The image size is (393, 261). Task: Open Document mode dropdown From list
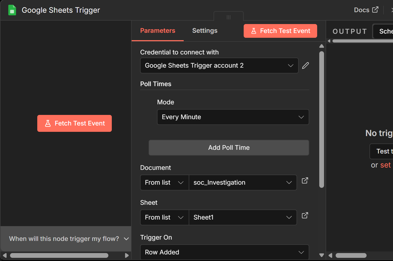164,183
